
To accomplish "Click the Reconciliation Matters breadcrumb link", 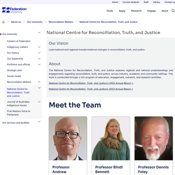I will [61, 22].
